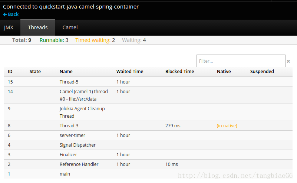Select the Threads tab
Screen dimensions: 297x183
click(x=38, y=27)
